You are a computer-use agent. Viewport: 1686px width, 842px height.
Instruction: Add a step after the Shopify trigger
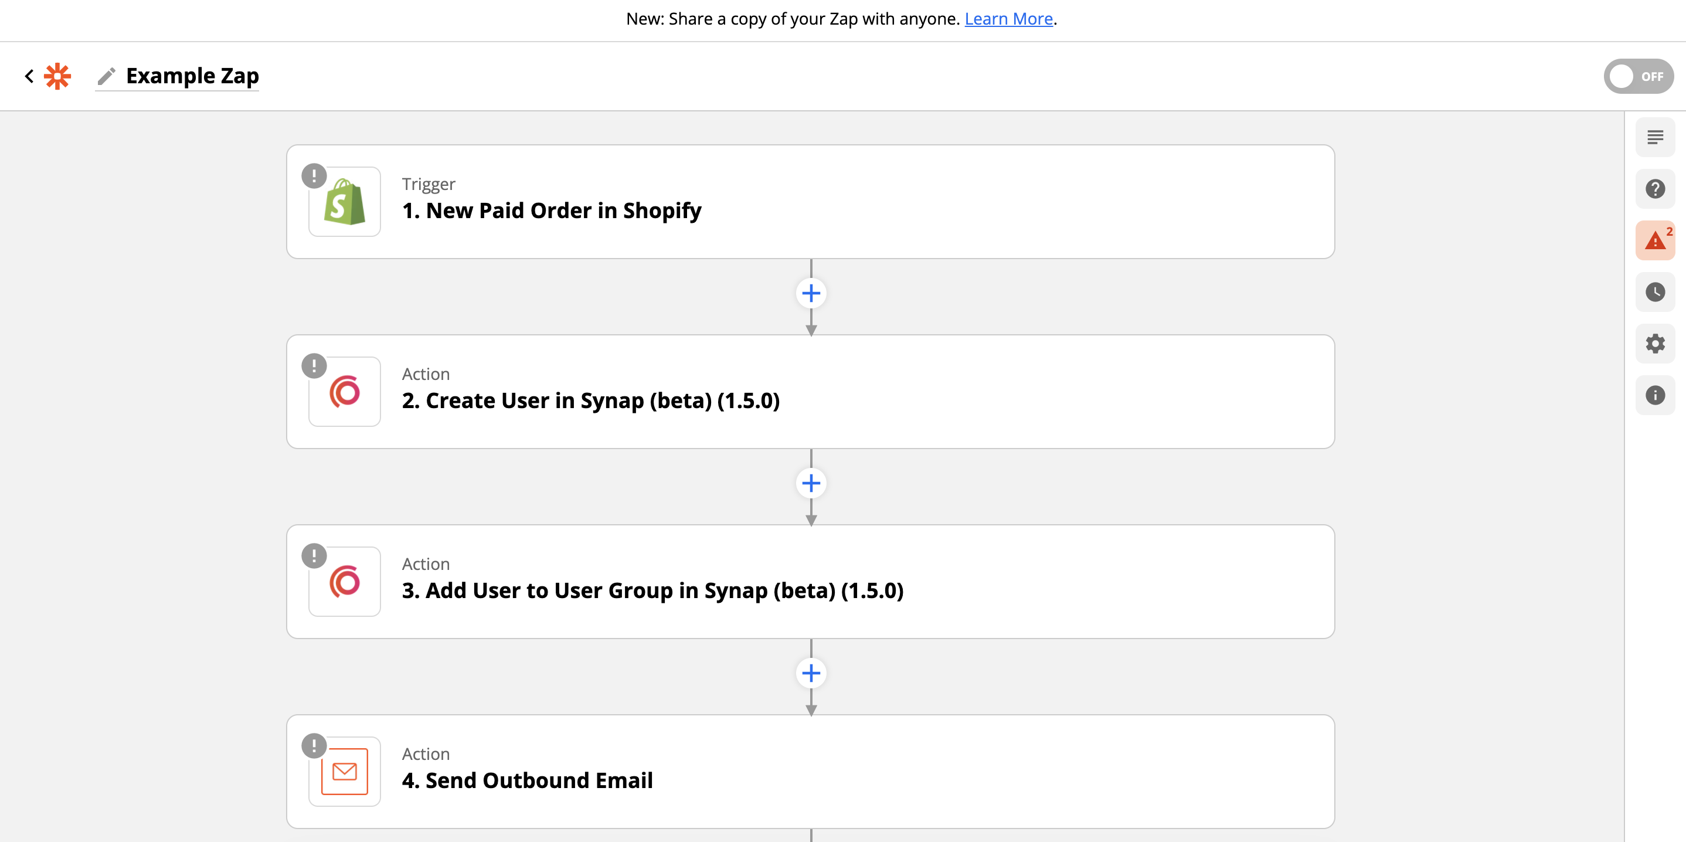pos(811,293)
